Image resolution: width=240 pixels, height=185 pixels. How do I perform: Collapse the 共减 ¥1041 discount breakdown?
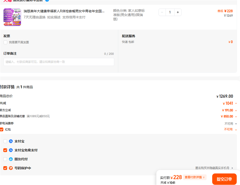[x=236, y=103]
